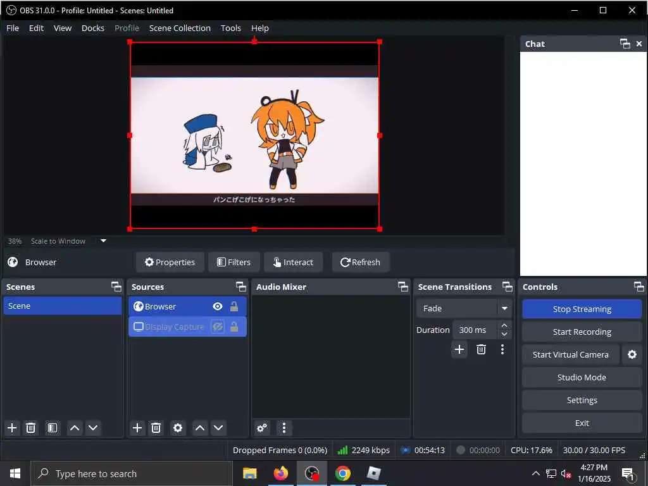Open Firefox from the taskbar
The image size is (648, 486).
[280, 473]
